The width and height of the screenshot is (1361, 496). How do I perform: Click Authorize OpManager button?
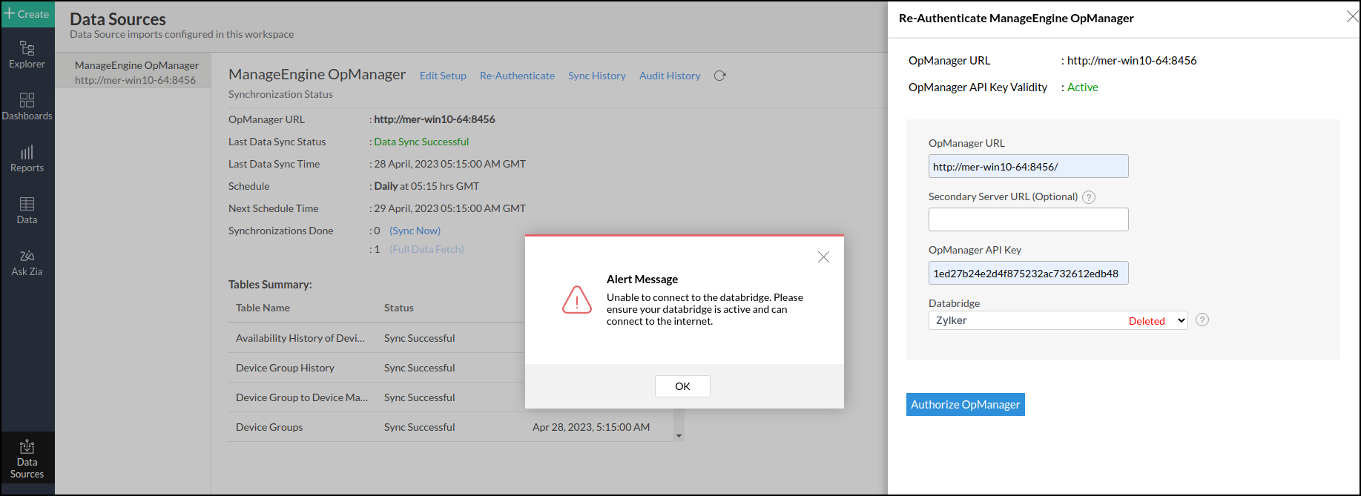tap(965, 404)
